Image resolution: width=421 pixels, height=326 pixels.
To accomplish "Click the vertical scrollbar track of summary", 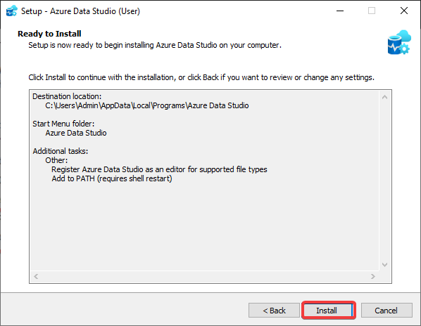I will click(384, 181).
